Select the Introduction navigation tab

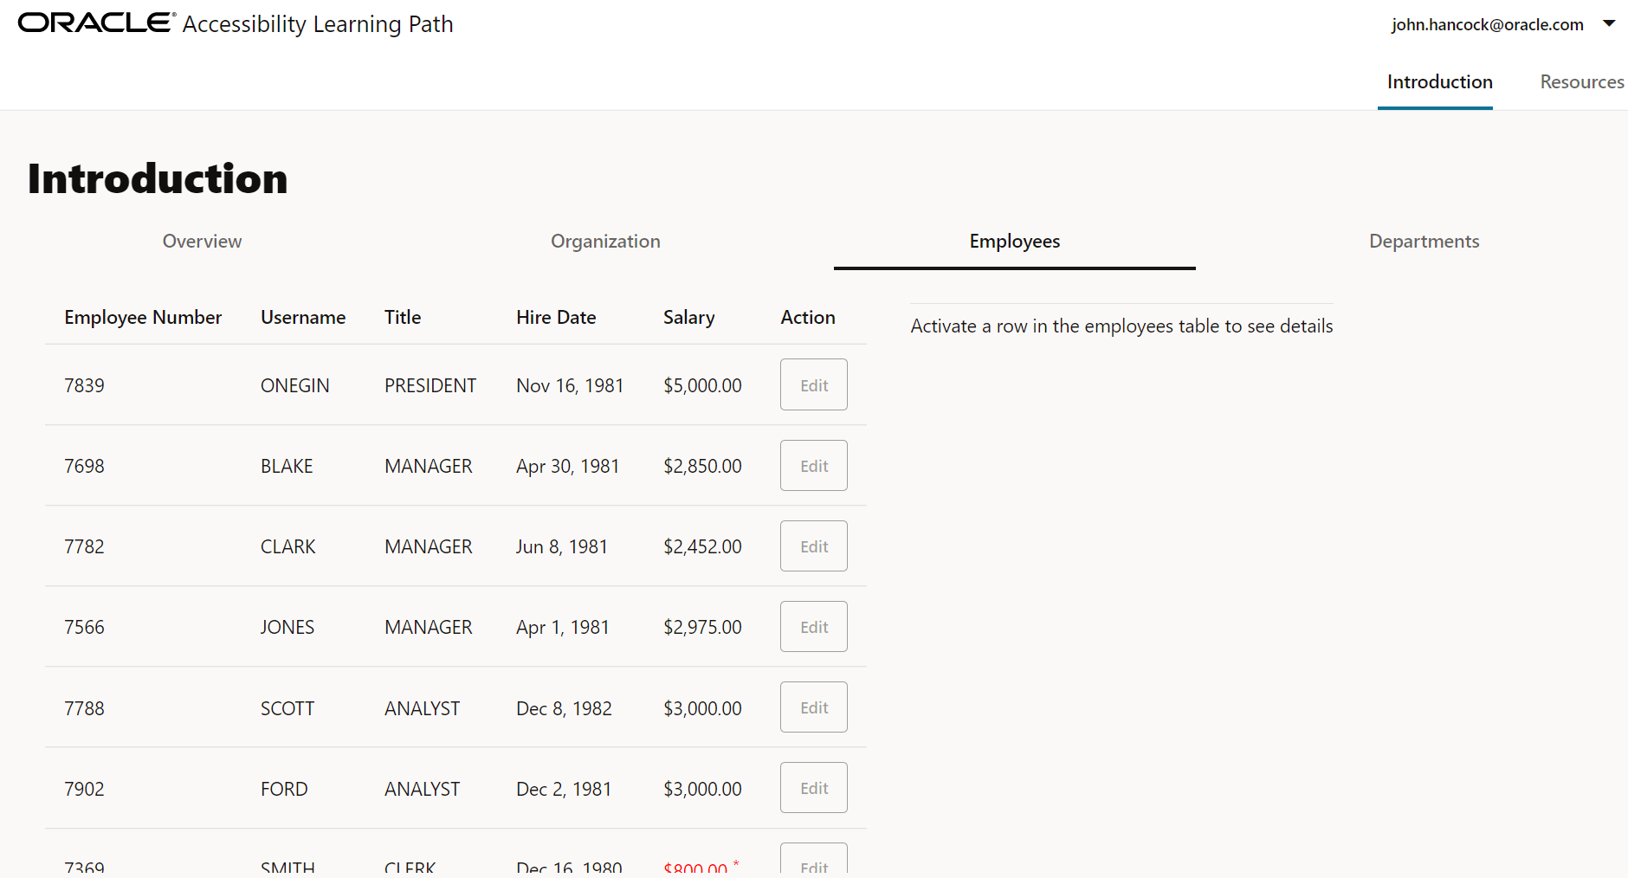(x=1439, y=82)
